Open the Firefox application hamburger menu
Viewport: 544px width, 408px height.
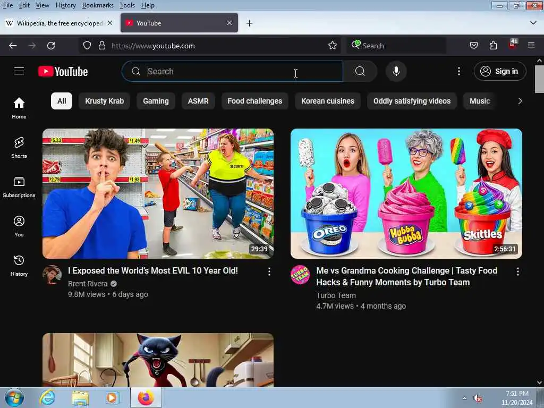click(x=531, y=46)
